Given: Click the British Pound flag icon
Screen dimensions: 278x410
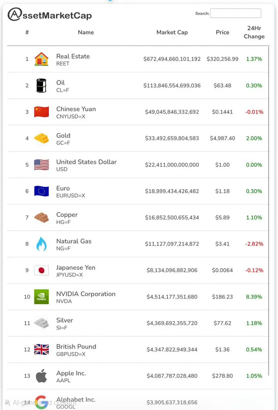Looking at the screenshot, I should [x=42, y=350].
